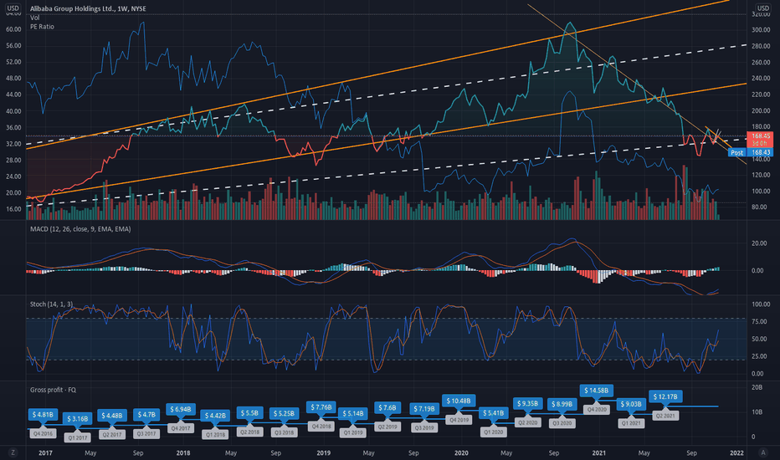Click the $7.76B gross profit marker

tap(321, 407)
